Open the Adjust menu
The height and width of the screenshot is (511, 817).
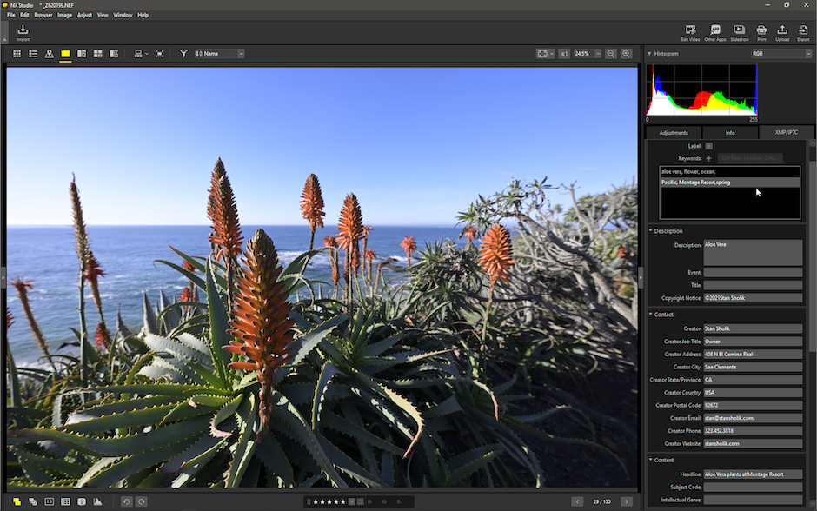[x=84, y=15]
